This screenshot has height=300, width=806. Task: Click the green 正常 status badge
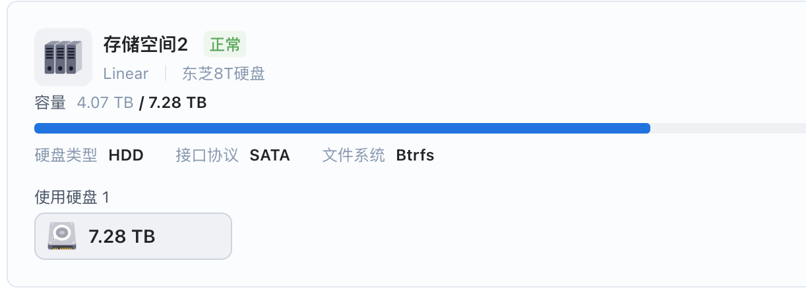tap(225, 45)
